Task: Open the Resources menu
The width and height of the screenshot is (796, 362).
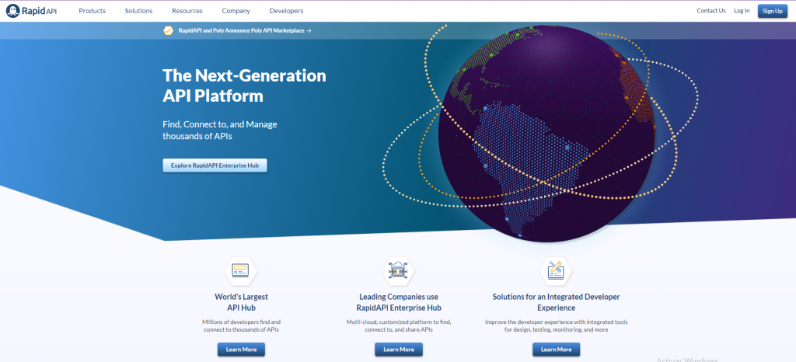Action: (x=187, y=11)
